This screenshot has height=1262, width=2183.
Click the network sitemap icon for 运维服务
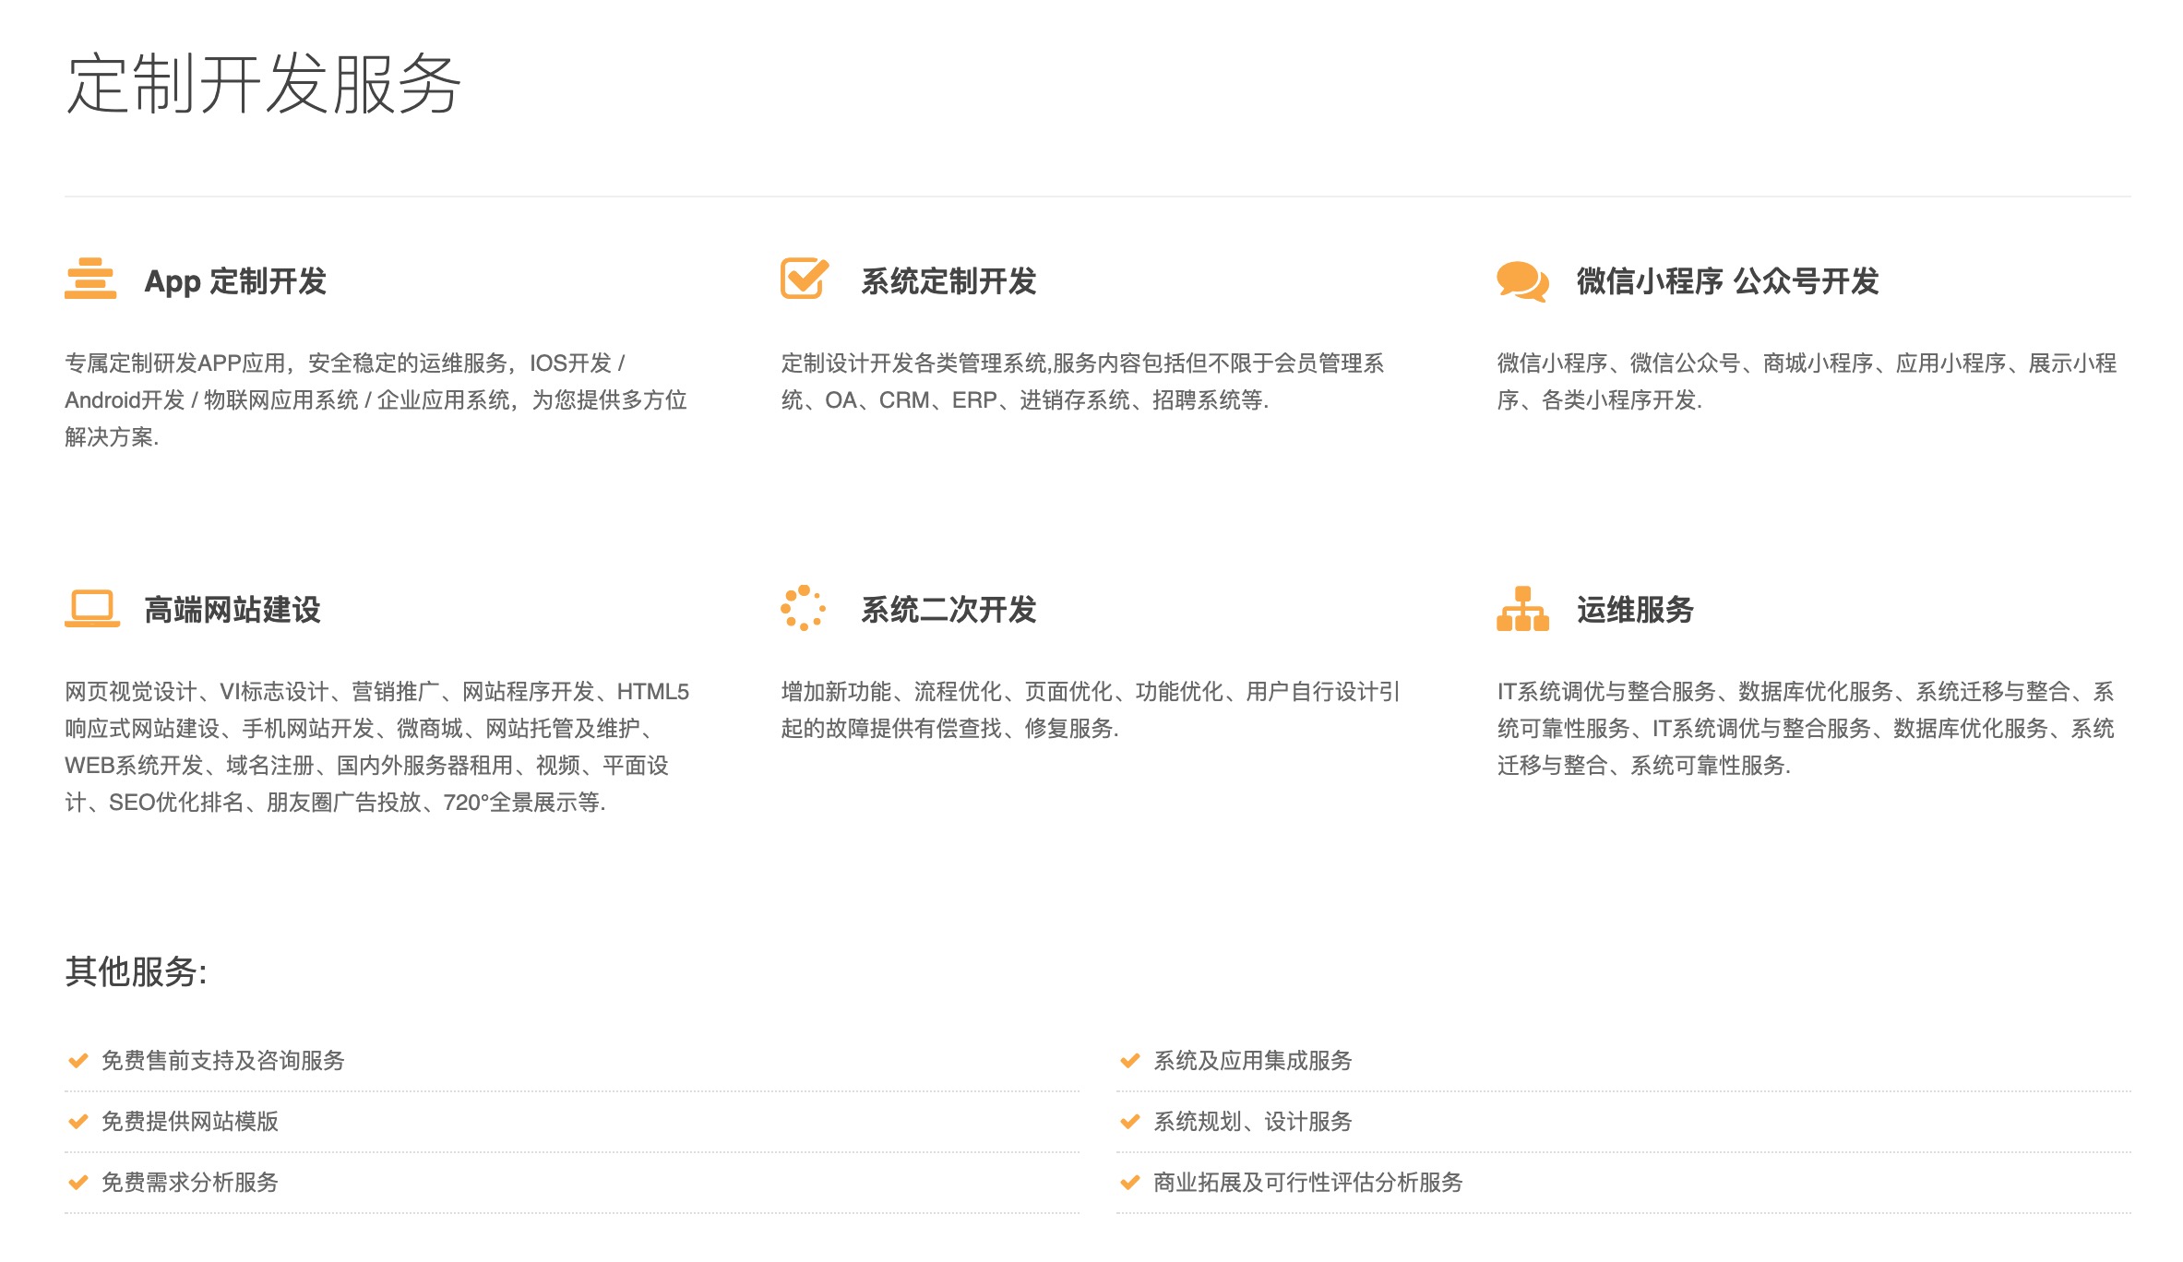1521,609
